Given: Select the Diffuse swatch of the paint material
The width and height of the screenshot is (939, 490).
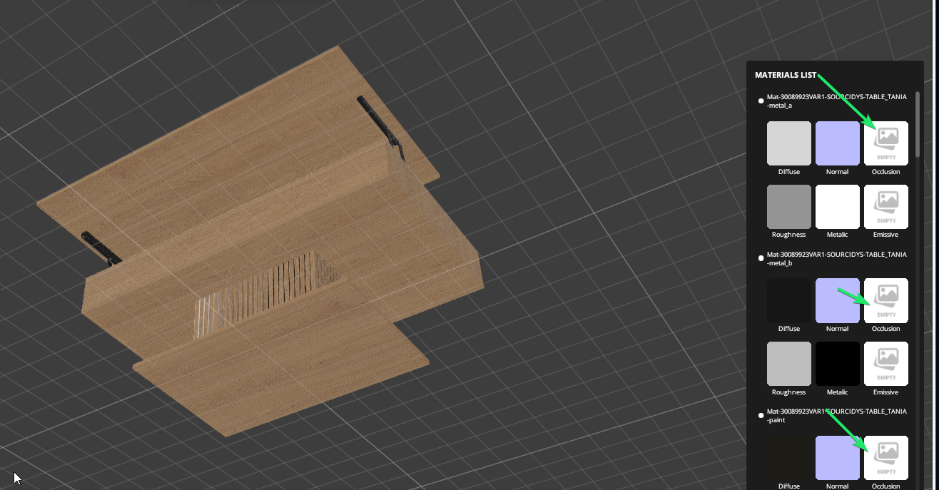Looking at the screenshot, I should click(789, 458).
